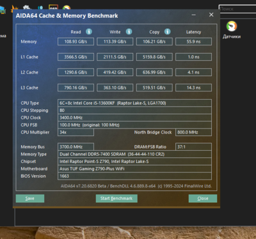
Task: Click the L2 Cache Read value box
Action: click(x=76, y=72)
